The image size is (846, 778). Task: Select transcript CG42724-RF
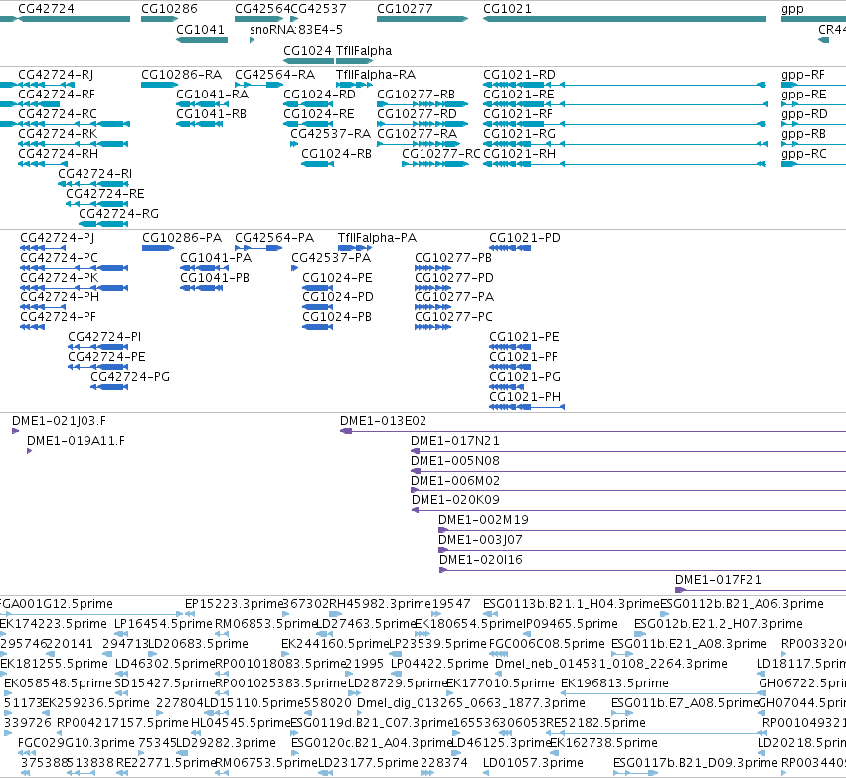[x=57, y=95]
